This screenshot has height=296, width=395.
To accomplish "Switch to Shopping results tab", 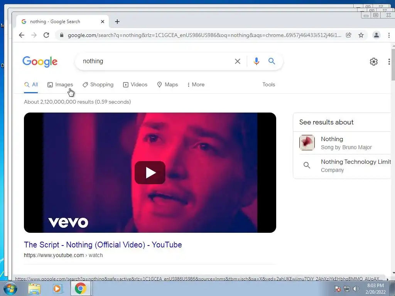I will pyautogui.click(x=98, y=85).
